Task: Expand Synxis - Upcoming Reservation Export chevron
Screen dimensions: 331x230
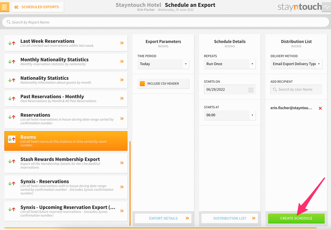Action: pos(122,211)
